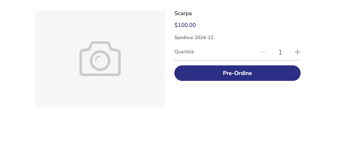Select the quantity value field showing 1

(x=280, y=52)
